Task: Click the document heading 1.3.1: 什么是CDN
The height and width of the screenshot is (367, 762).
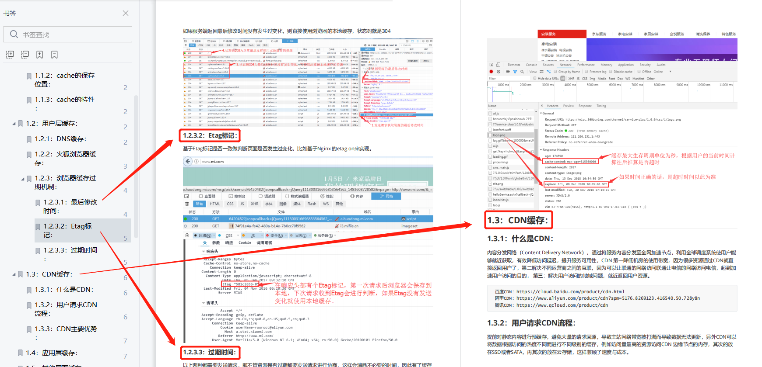Action: (520, 239)
